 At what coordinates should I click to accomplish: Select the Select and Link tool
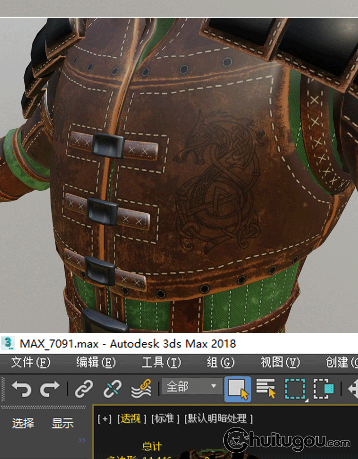pyautogui.click(x=84, y=389)
